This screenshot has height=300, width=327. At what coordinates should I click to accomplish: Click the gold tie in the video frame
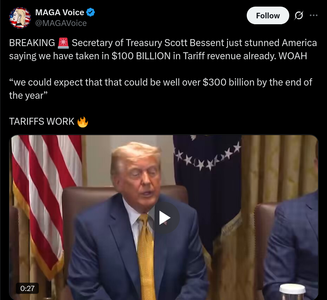coord(146,257)
